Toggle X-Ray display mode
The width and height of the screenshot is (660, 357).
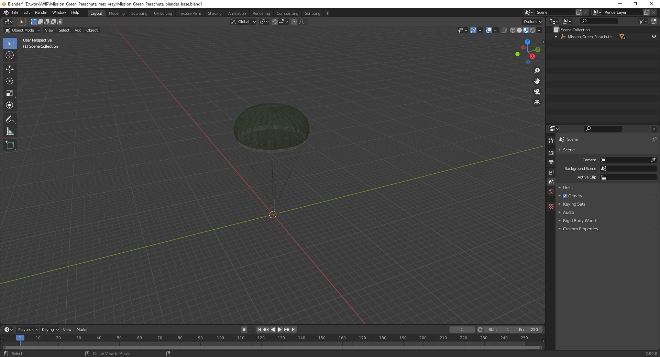[504, 30]
